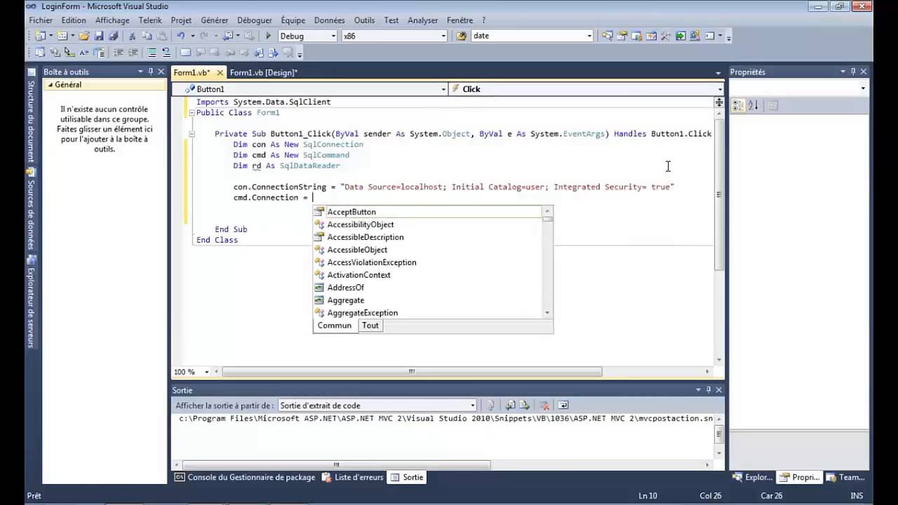Screen dimensions: 898x505
Task: Click the Copy toolbar icon
Action: (x=147, y=36)
